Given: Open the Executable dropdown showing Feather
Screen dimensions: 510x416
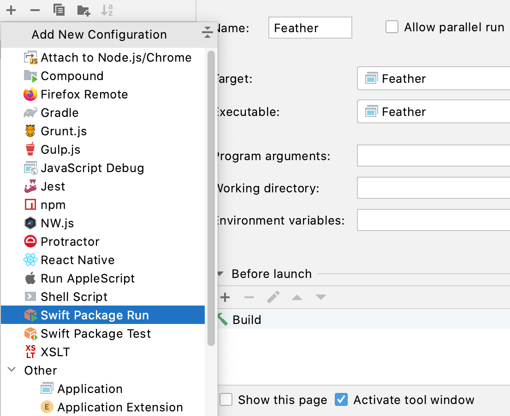Looking at the screenshot, I should 433,112.
